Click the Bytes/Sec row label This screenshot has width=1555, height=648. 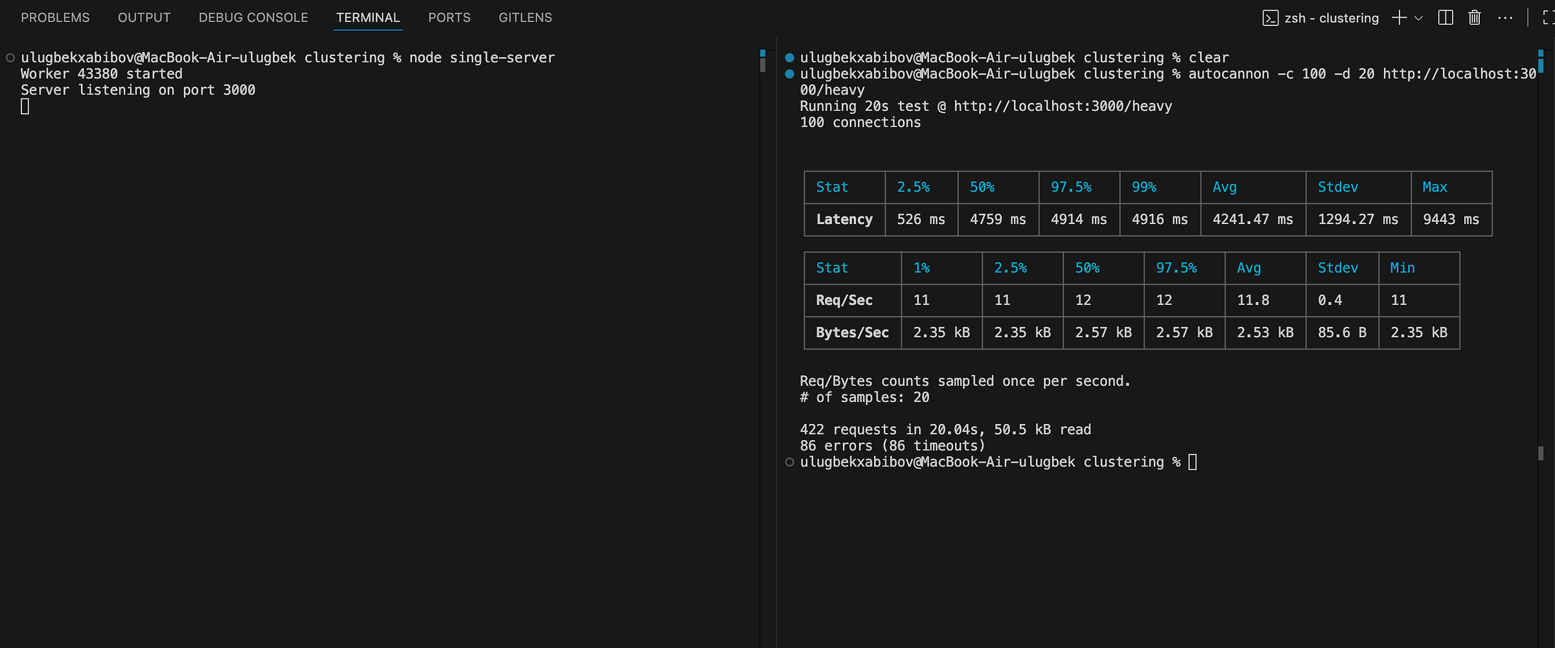(x=853, y=333)
